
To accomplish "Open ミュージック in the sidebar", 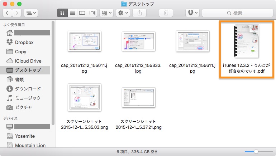I will tap(25, 98).
